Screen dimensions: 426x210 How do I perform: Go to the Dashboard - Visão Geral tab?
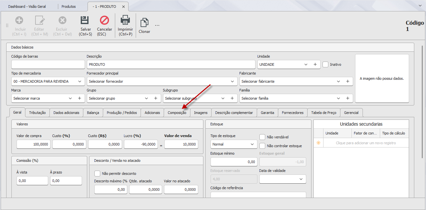[27, 7]
